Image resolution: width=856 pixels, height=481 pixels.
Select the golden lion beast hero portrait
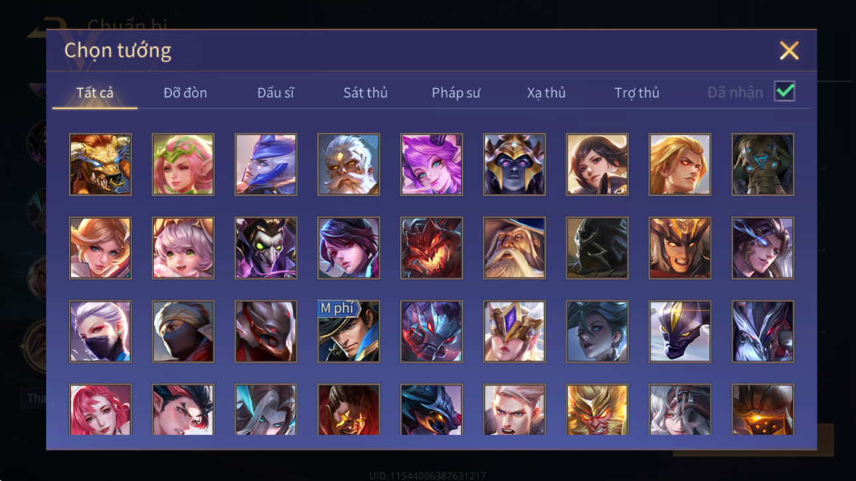[x=100, y=165]
